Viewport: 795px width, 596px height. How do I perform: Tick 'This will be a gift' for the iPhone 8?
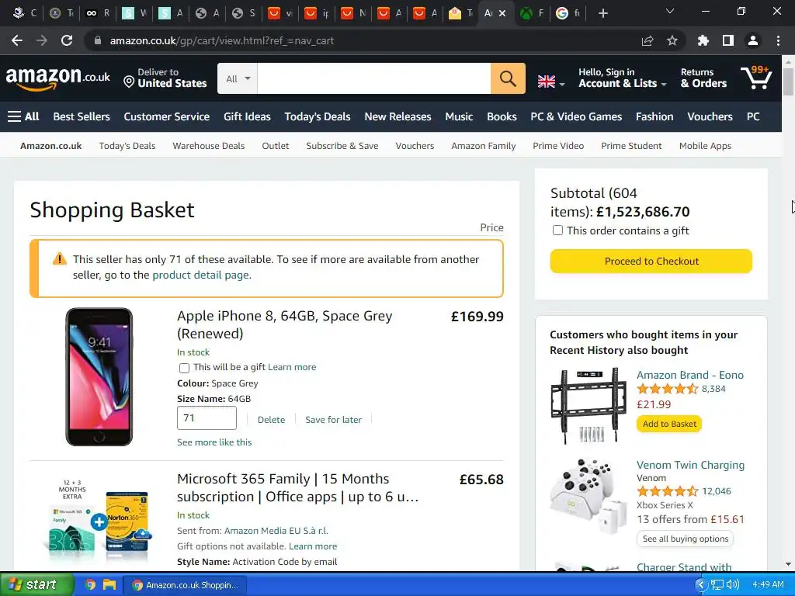click(x=184, y=368)
